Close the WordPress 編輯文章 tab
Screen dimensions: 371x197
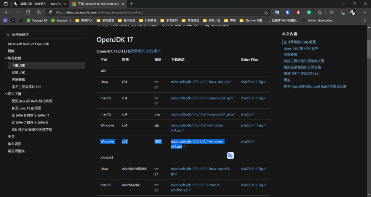tap(65, 4)
